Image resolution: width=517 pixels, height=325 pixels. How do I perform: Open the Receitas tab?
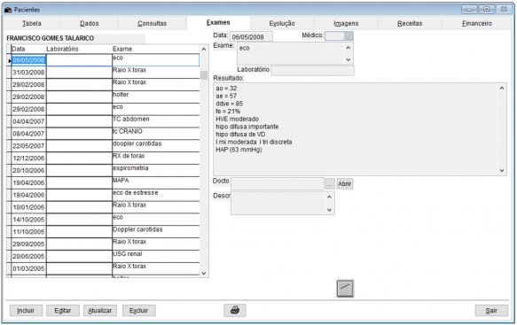pyautogui.click(x=410, y=23)
